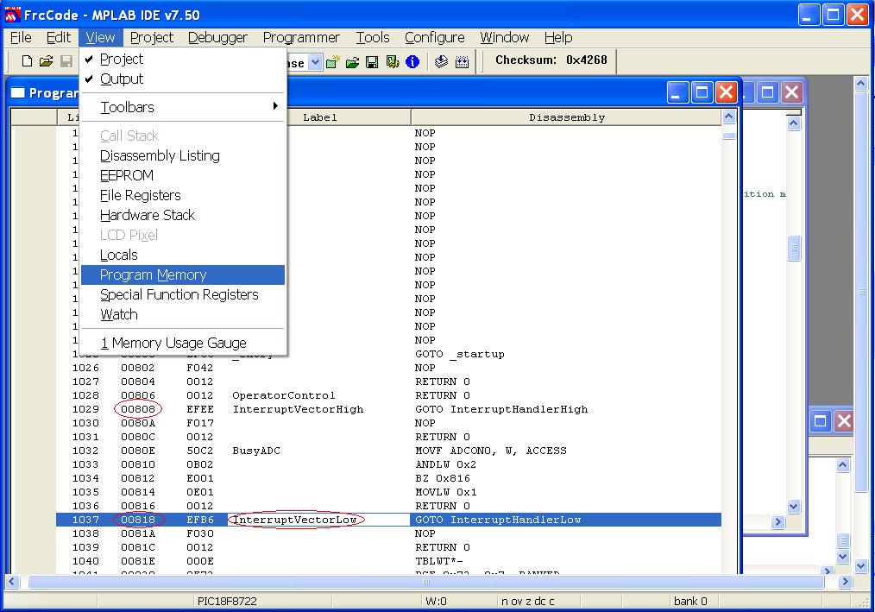Viewport: 875px width, 612px height.
Task: Click PIC18F8722 in status bar
Action: [x=227, y=602]
